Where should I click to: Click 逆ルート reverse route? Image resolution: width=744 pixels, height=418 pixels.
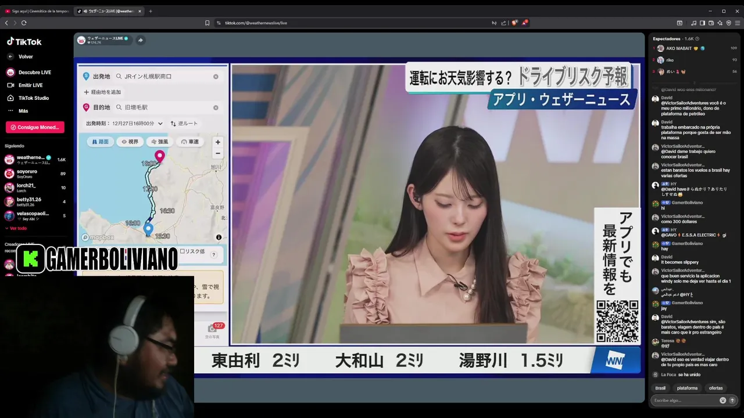pos(184,124)
